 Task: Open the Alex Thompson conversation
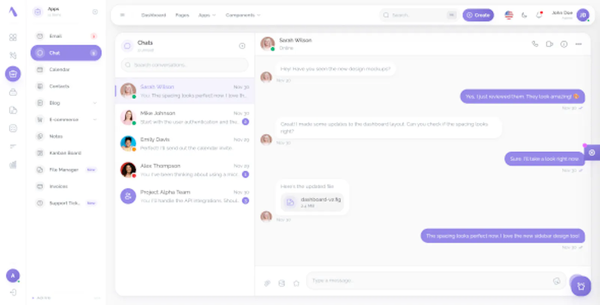coord(185,170)
